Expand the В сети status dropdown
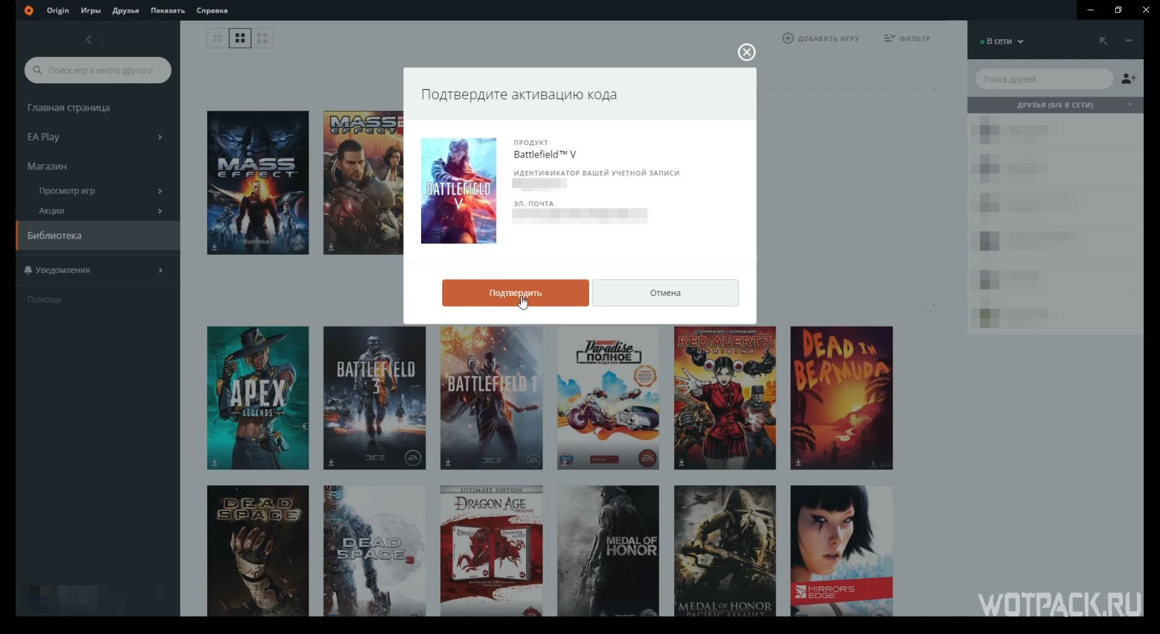The image size is (1160, 634). point(1003,41)
